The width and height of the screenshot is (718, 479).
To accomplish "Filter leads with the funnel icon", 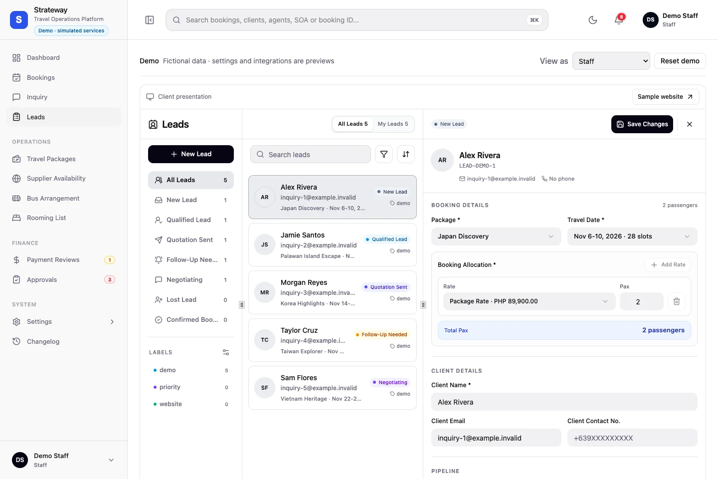I will [x=384, y=154].
